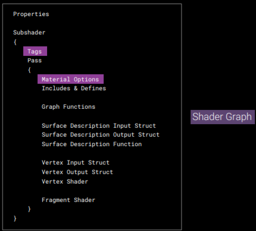This screenshot has width=256, height=231.
Task: Click the 'Vertex Output Struct' line
Action: click(x=77, y=172)
